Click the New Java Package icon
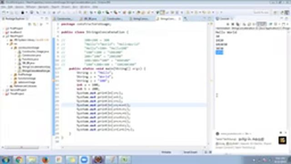 124,12
